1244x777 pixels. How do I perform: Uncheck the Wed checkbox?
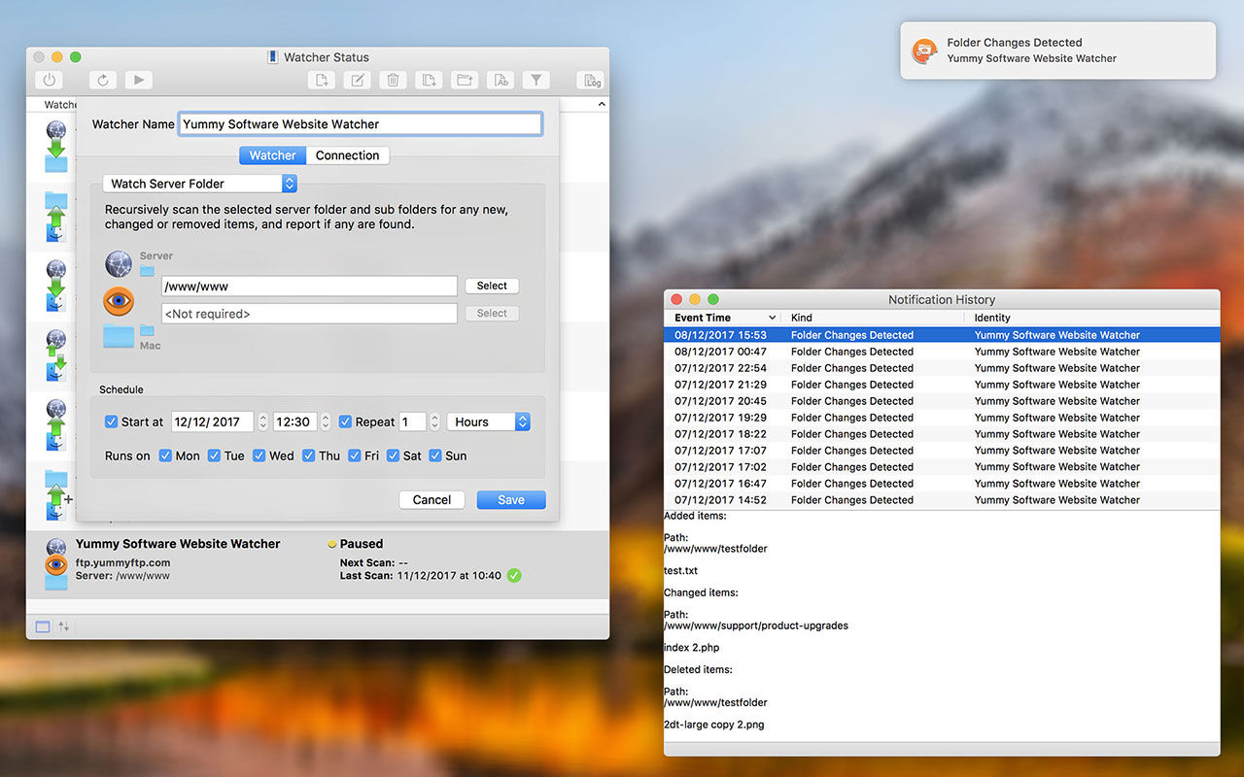259,456
